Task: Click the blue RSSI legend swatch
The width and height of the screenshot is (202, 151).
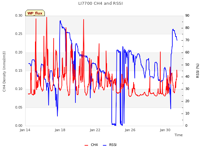Action: click(x=104, y=145)
